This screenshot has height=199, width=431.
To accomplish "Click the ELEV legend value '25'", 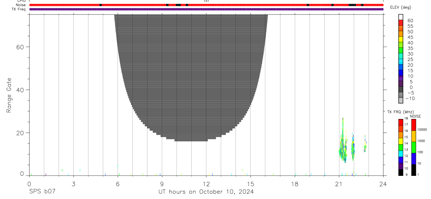I will click(410, 60).
